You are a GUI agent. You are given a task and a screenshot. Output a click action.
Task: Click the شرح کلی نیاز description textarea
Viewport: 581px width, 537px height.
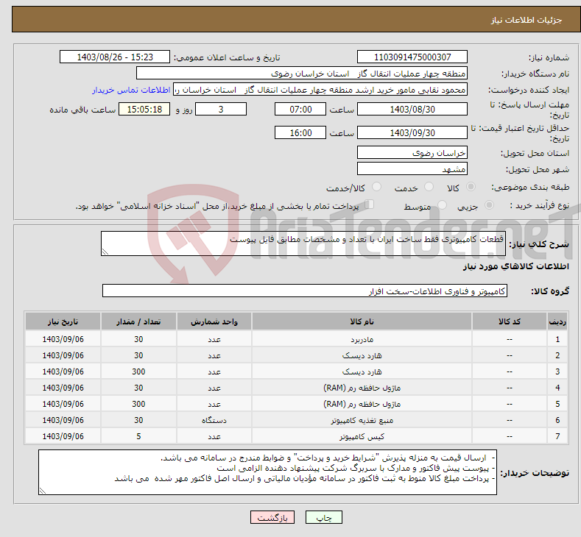click(303, 243)
